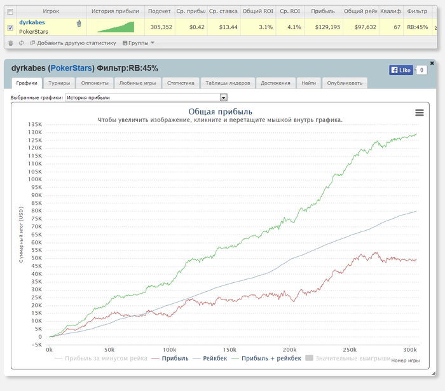Click the RB:45% filter cell
This screenshot has width=445, height=391.
418,27
